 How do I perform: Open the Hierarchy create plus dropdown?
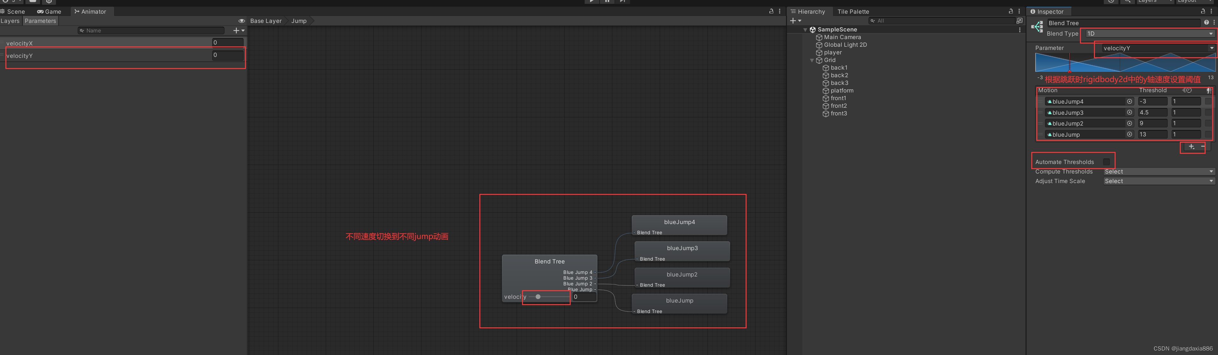point(796,21)
